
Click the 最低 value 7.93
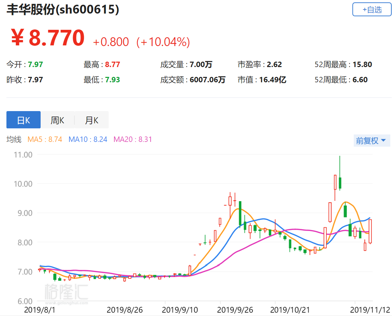click(x=112, y=80)
